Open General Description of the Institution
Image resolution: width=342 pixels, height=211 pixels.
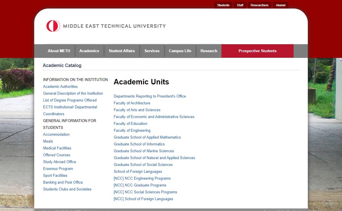73,93
